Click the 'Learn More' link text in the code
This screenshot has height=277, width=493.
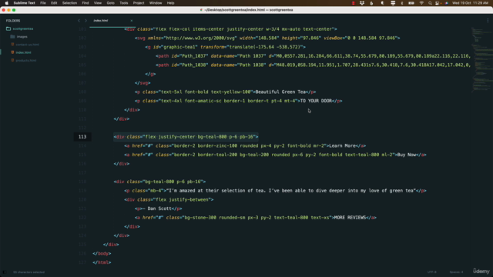click(x=342, y=145)
